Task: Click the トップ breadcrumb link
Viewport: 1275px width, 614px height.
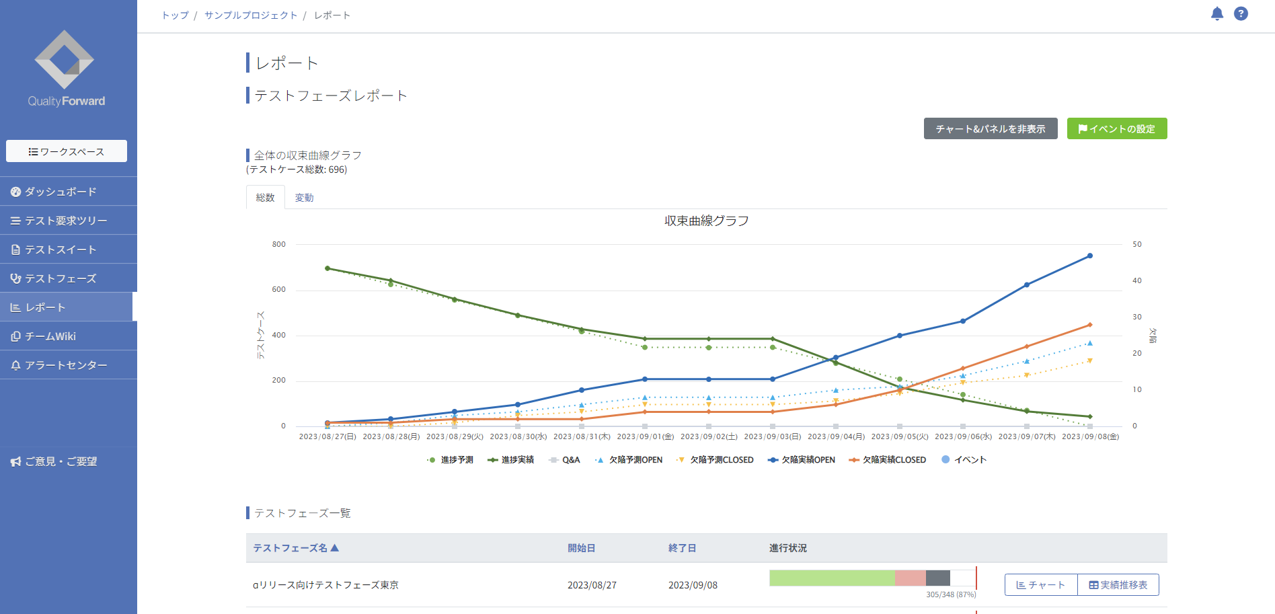Action: tap(175, 15)
